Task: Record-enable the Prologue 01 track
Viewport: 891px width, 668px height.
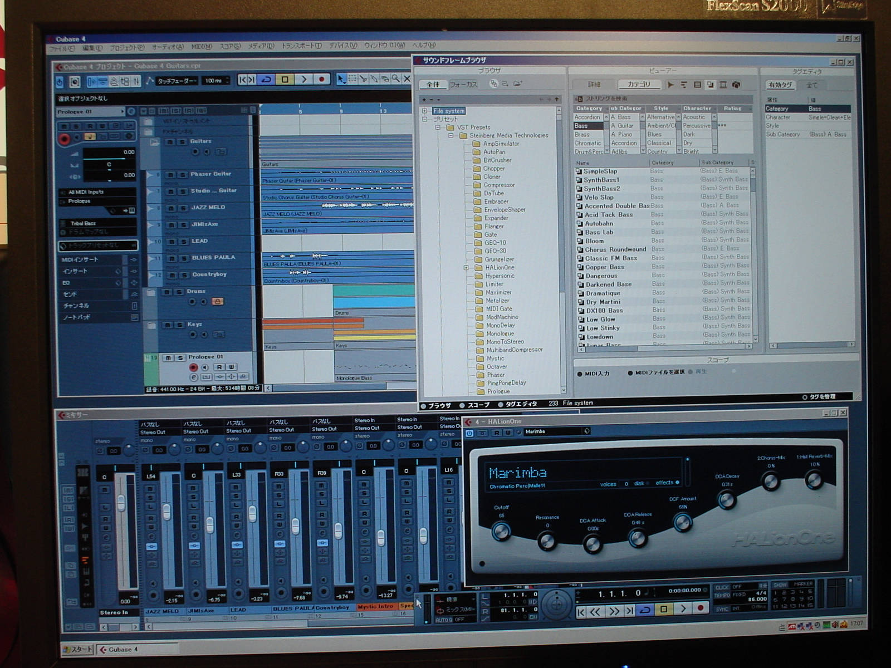Action: click(193, 367)
